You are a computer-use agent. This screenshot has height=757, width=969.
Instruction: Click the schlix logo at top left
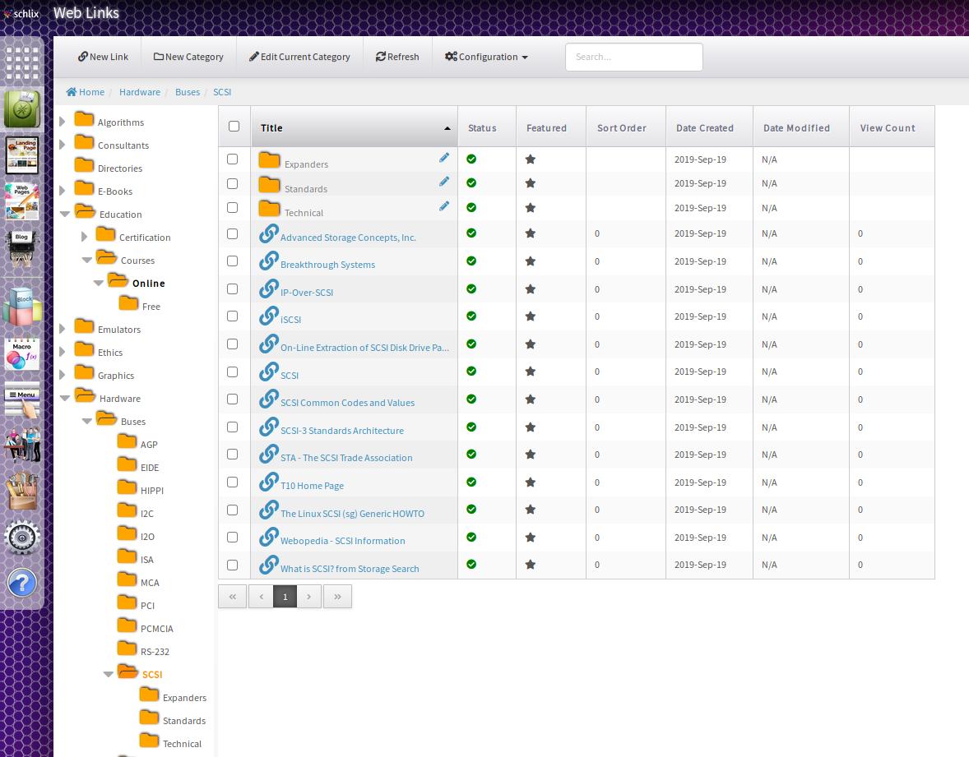tap(21, 13)
